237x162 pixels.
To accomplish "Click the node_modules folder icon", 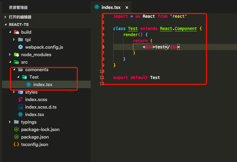I will [16, 54].
